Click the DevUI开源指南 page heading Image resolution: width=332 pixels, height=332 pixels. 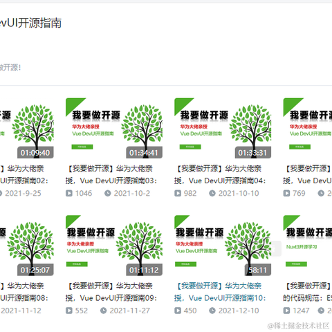[30, 23]
